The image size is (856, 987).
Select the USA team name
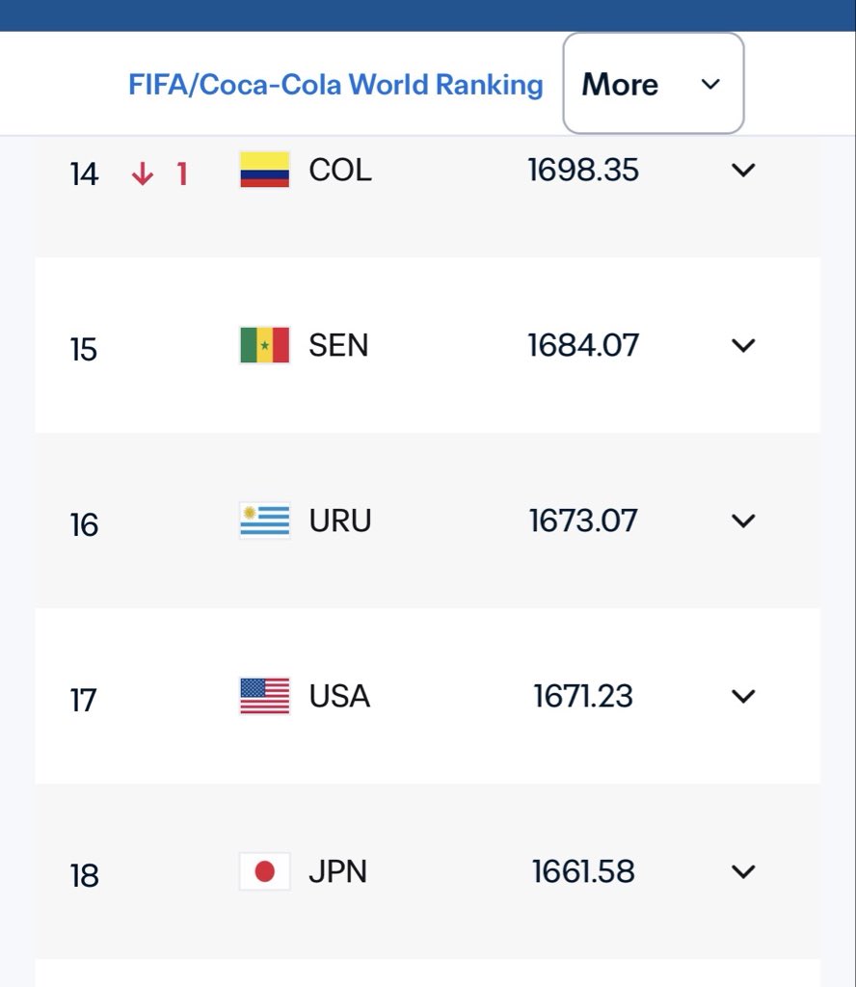point(339,696)
